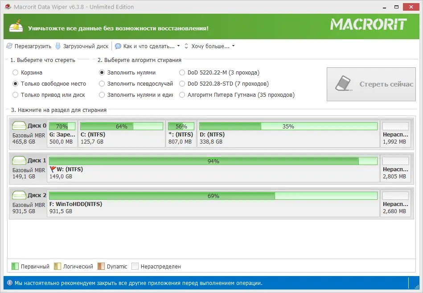Click the yellow Логический legend swatch
Screen dimensions: 423x293
[57, 266]
